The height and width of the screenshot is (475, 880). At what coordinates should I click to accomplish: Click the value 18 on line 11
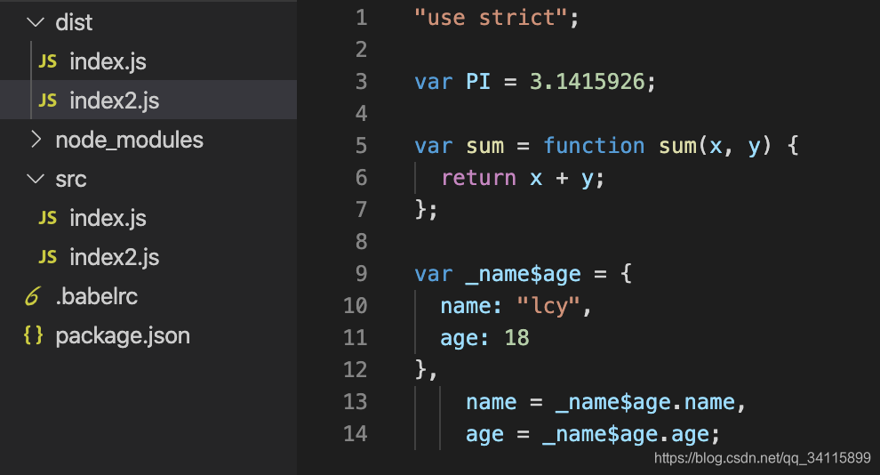tap(516, 337)
